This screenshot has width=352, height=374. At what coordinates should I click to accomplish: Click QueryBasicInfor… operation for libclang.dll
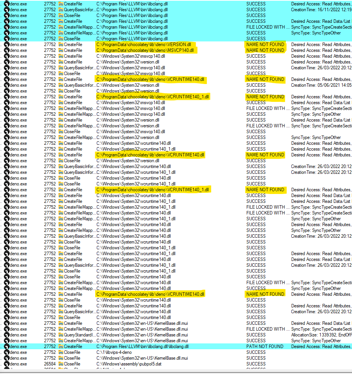click(80, 10)
